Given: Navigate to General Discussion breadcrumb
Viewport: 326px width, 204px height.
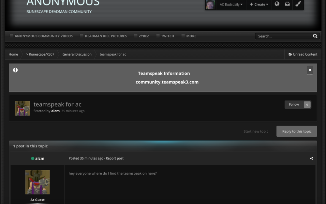Looking at the screenshot, I should tap(77, 54).
